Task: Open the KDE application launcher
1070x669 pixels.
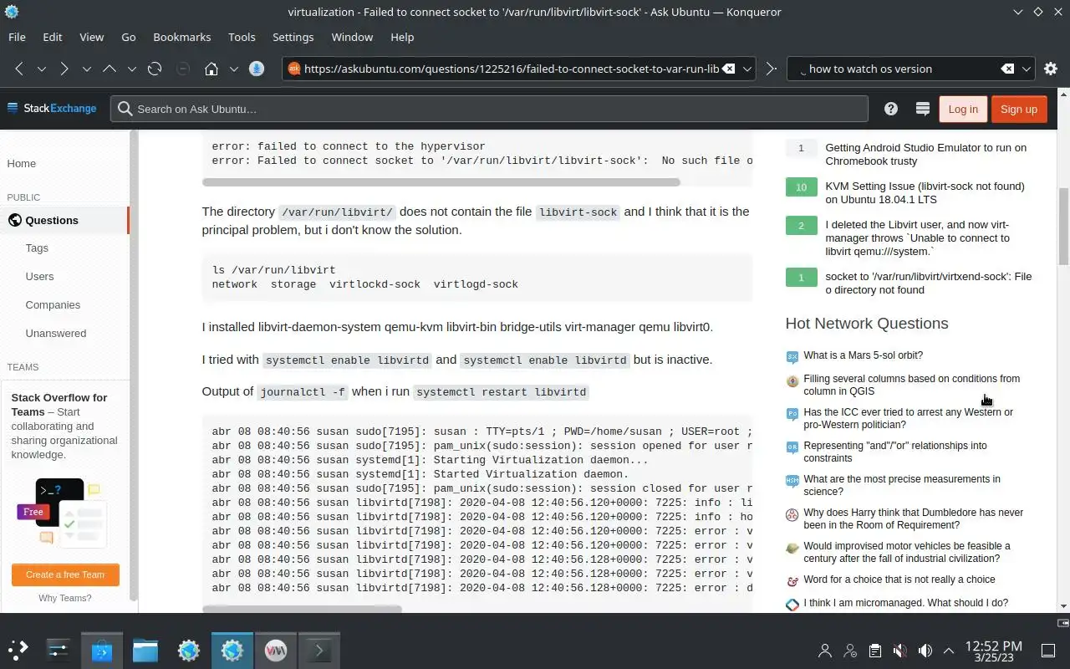Action: (x=18, y=649)
